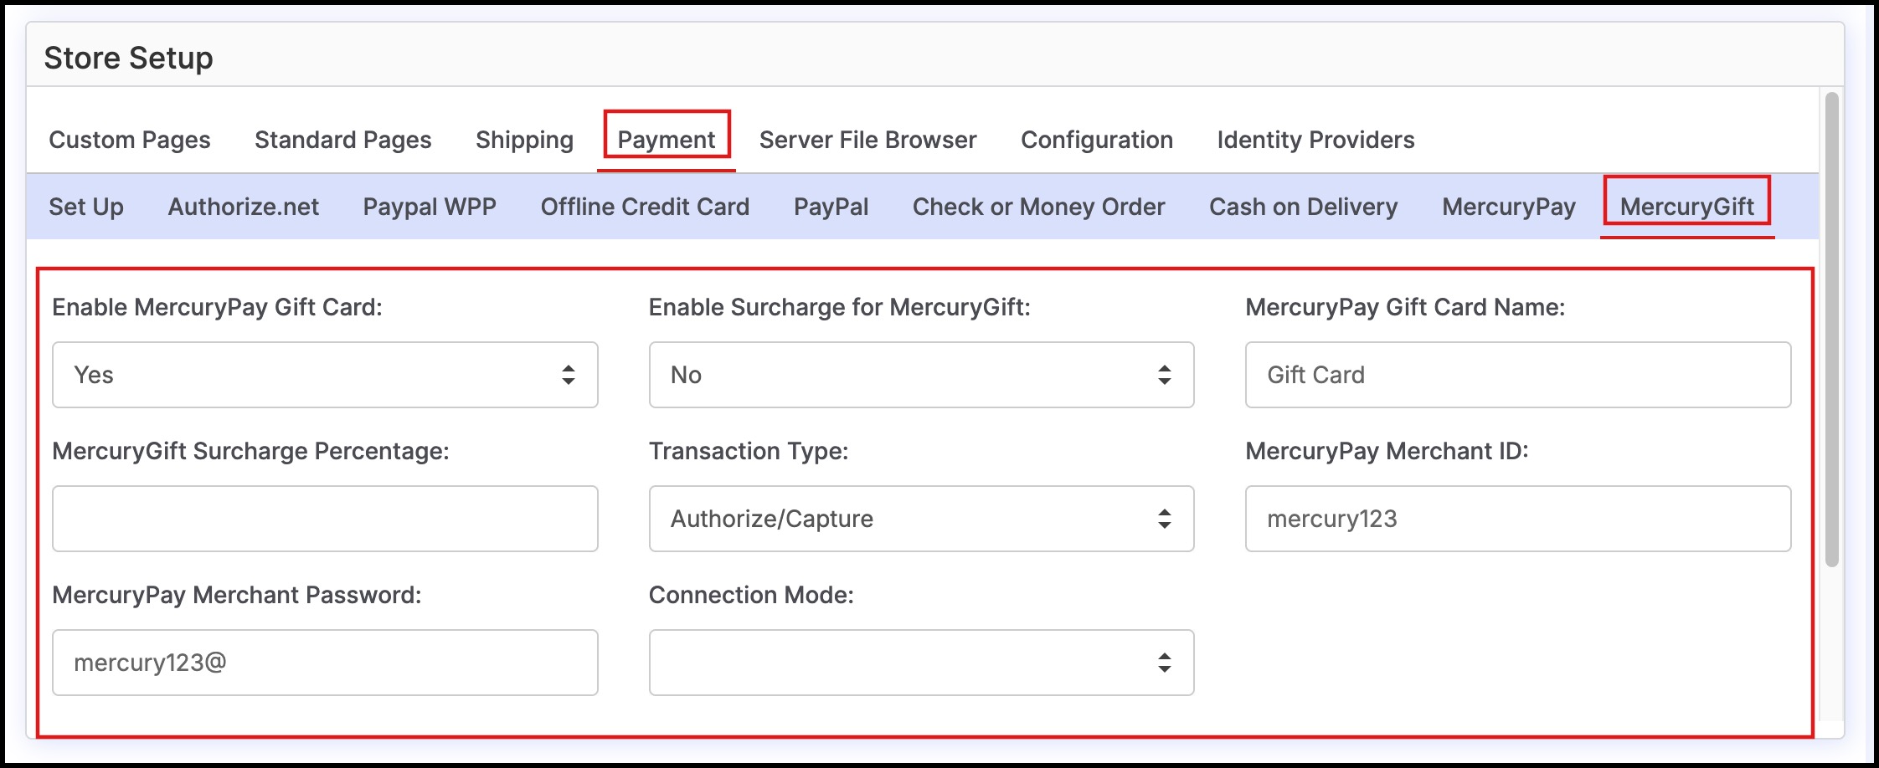This screenshot has height=768, width=1879.
Task: Edit the MercuryPay Merchant ID field
Action: pyautogui.click(x=1518, y=519)
